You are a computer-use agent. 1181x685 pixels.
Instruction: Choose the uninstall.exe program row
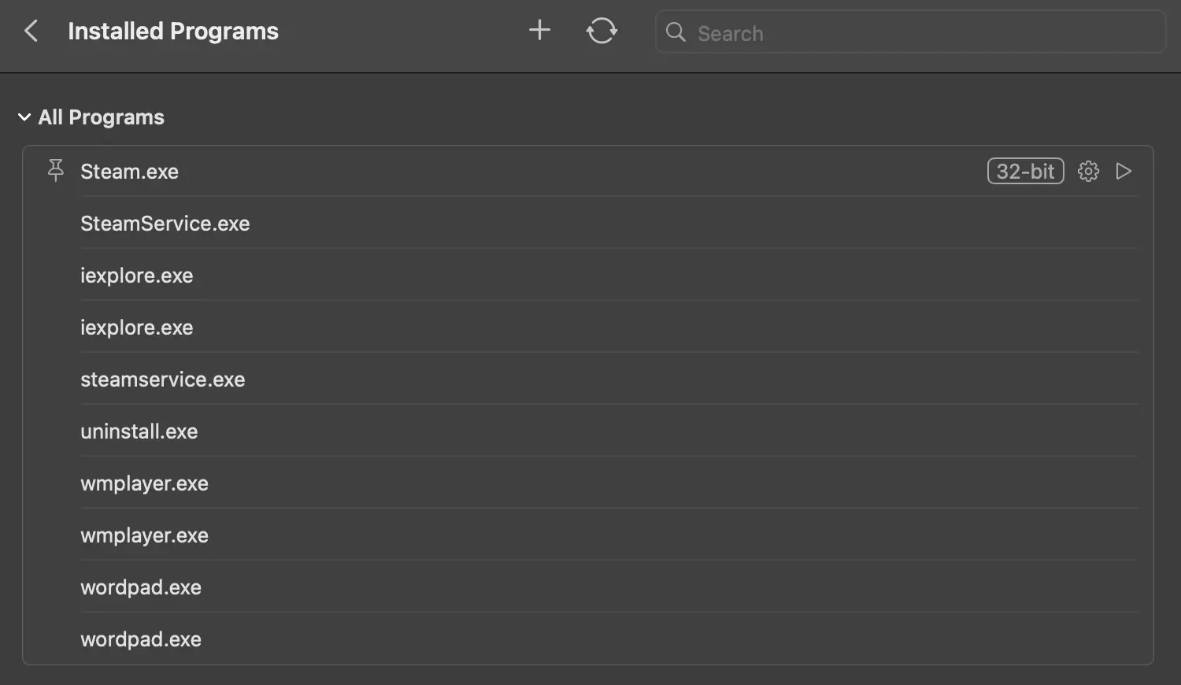[x=139, y=431]
